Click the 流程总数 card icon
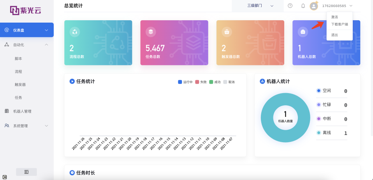This screenshot has height=180, width=373. tap(75, 32)
